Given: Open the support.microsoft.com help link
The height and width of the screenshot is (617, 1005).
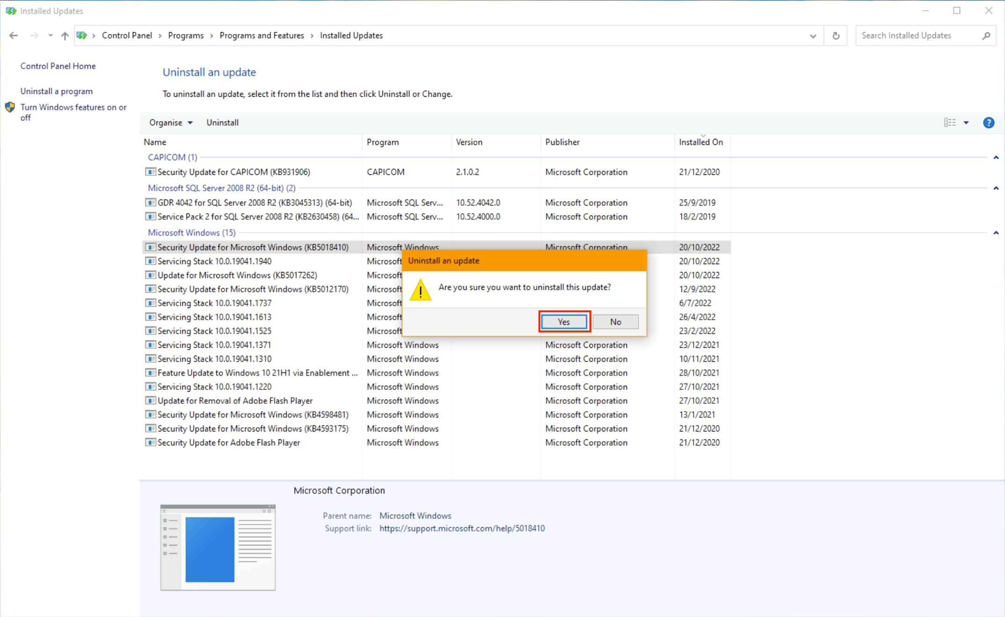Looking at the screenshot, I should [x=462, y=528].
